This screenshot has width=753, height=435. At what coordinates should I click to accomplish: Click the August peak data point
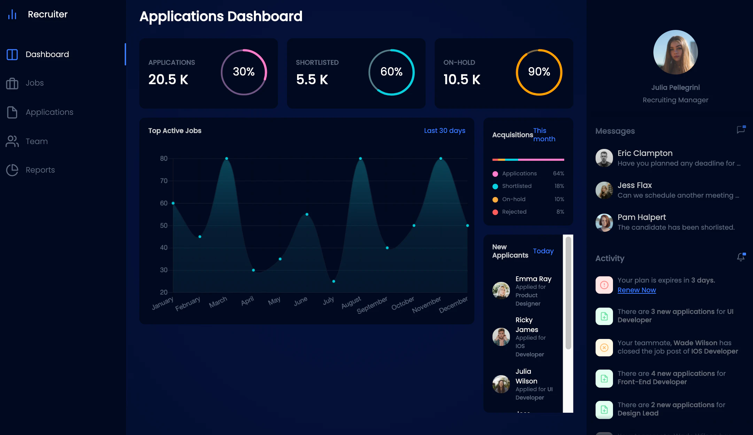point(360,158)
